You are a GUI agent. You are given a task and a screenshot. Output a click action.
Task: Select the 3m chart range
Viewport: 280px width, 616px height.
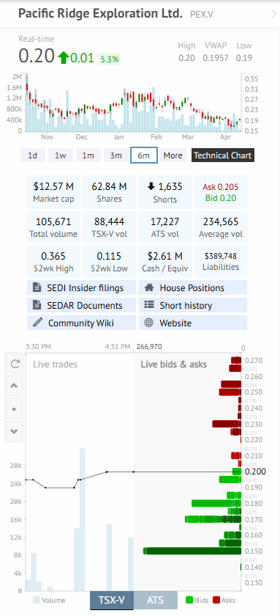pos(116,155)
